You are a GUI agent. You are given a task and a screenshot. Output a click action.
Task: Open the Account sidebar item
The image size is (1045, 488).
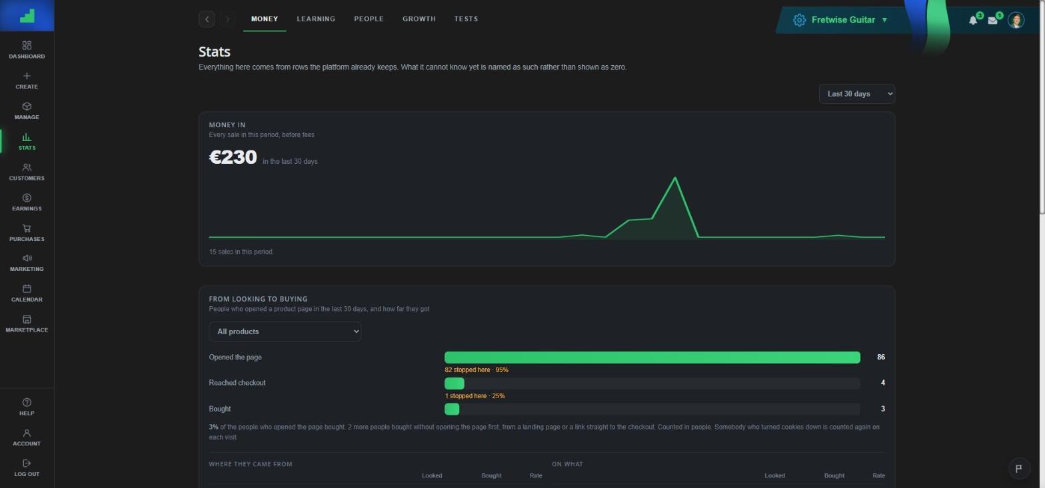click(x=27, y=437)
